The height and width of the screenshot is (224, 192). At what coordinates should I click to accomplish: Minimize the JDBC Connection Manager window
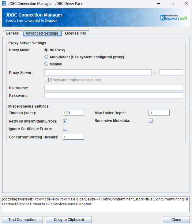pos(158,3)
